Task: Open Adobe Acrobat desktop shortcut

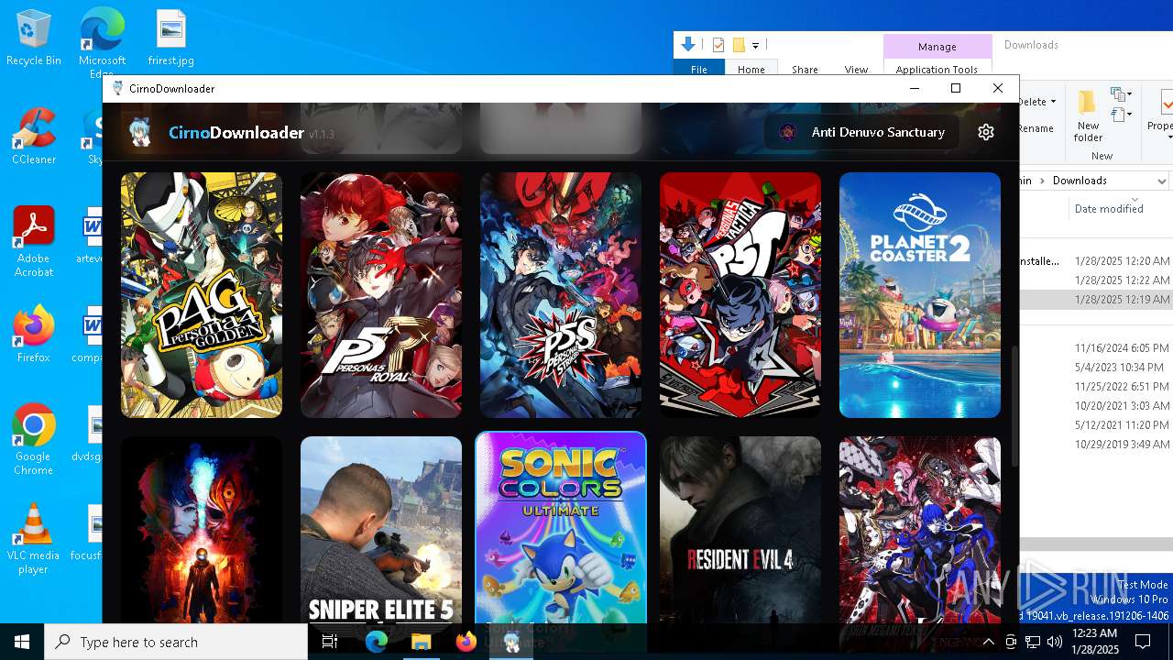Action: pos(34,242)
